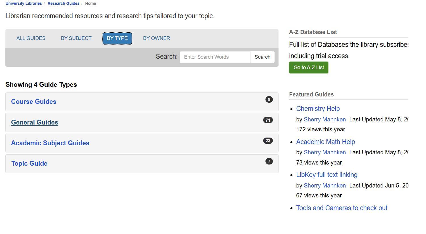Screen dimensions: 426x234
Task: Go to University Libraries breadcrumb
Action: 24,3
